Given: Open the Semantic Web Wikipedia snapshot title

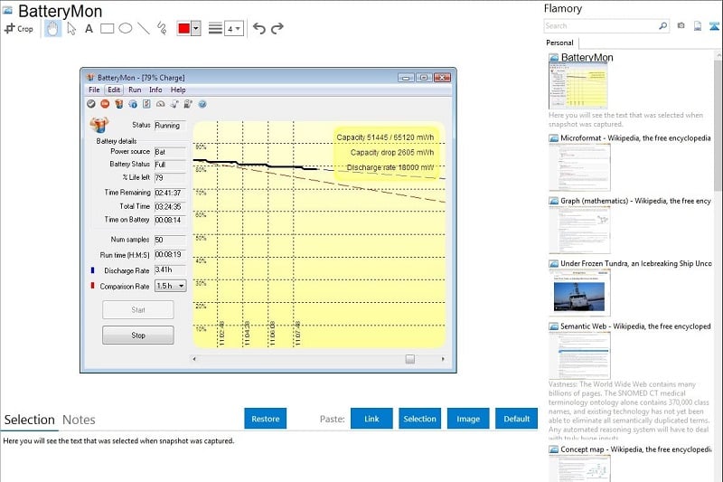Looking at the screenshot, I should [x=635, y=326].
